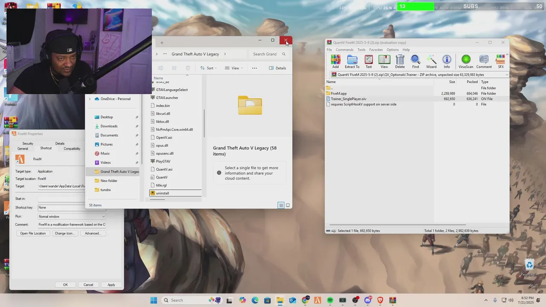Click the share icon in Explorer toolbar
Viewport: 546px width, 307px height.
pos(174,68)
